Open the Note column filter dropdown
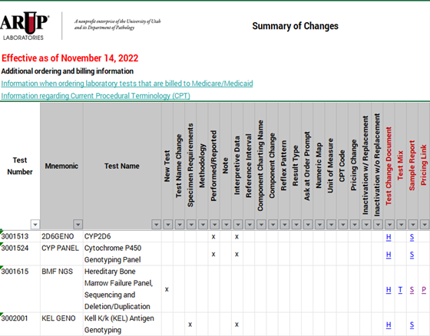430x336 pixels. pyautogui.click(x=227, y=225)
